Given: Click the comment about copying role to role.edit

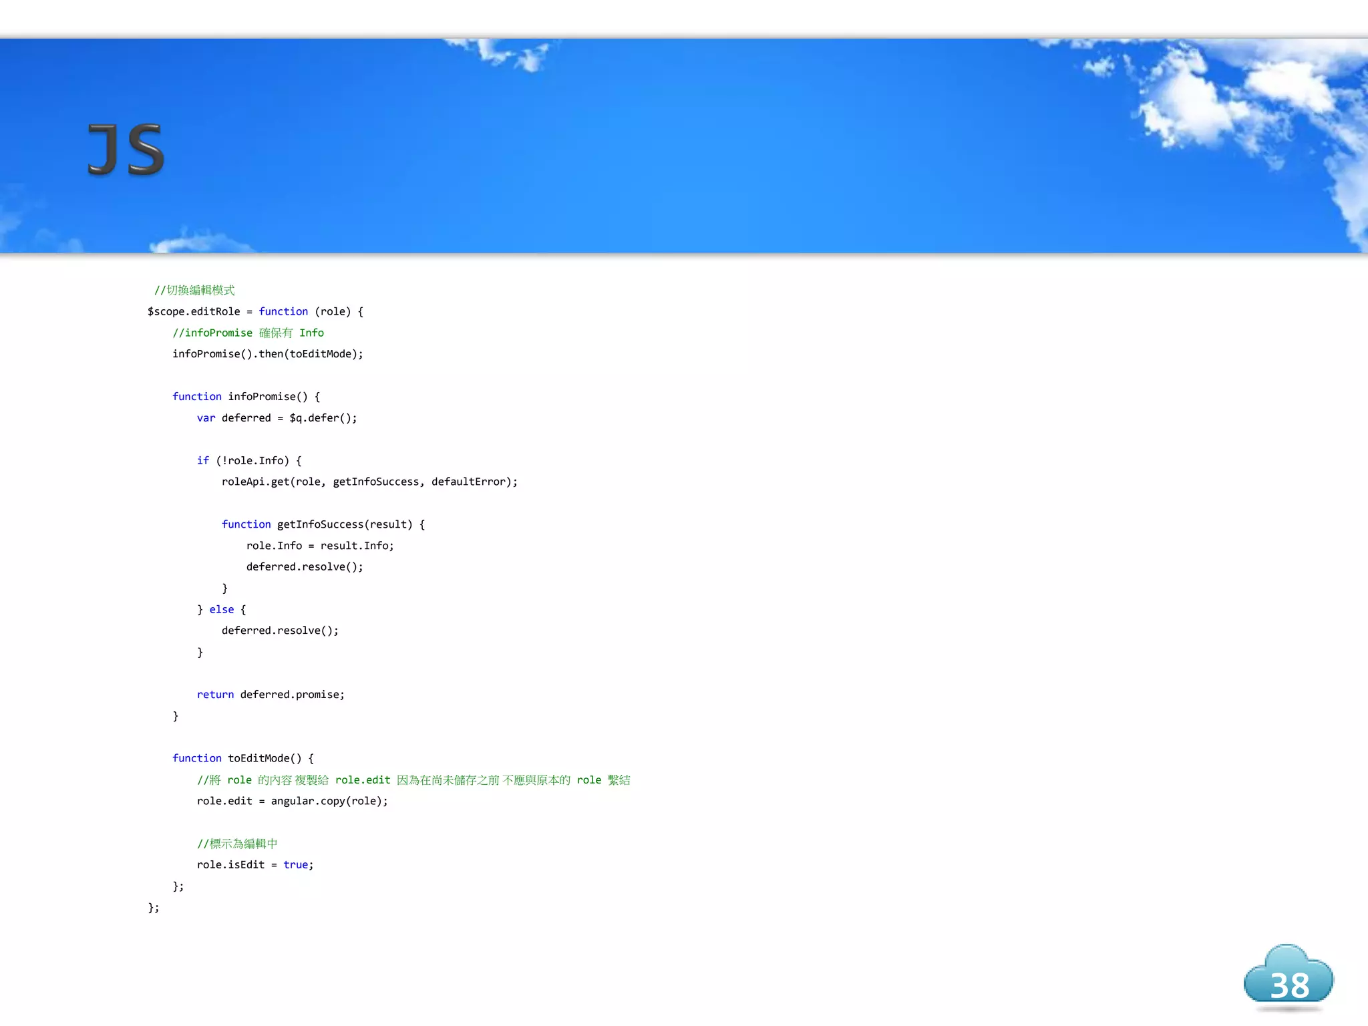Looking at the screenshot, I should click(413, 780).
